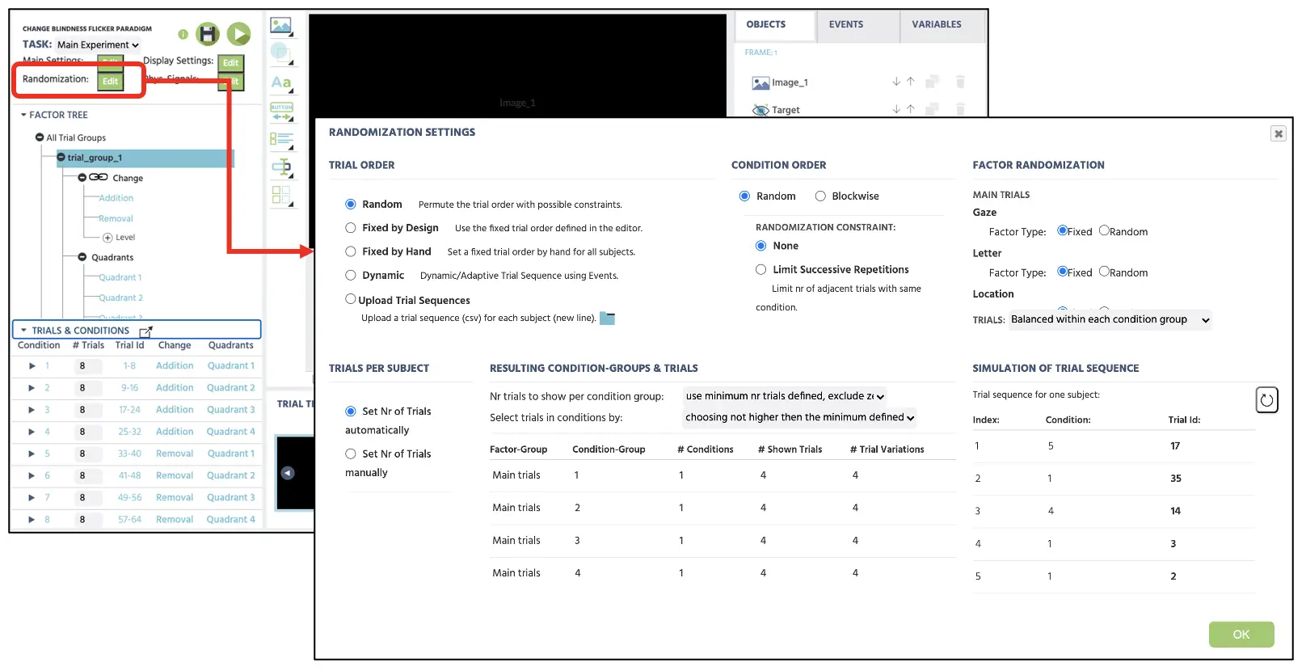Expand condition row 1 in trials table
Image resolution: width=1306 pixels, height=671 pixels.
tap(32, 366)
